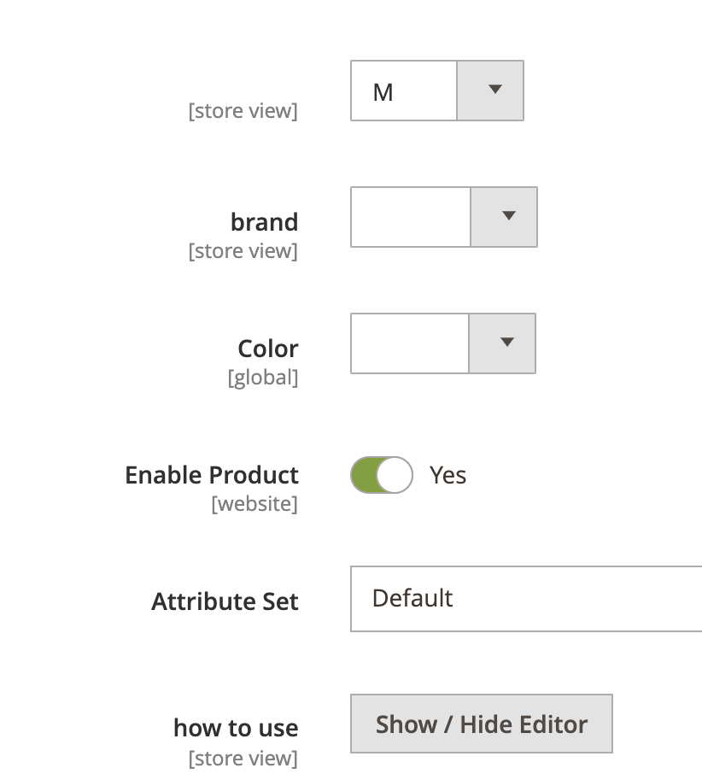This screenshot has width=702, height=774.
Task: Click the Attribute Set label
Action: tap(225, 601)
